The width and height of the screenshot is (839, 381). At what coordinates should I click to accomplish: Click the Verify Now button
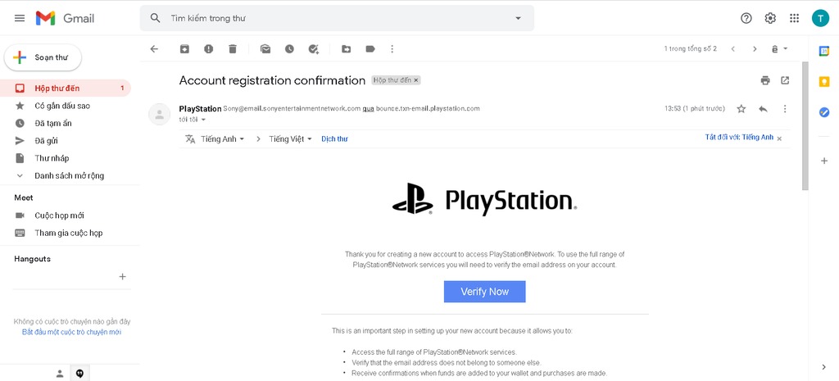pos(484,292)
